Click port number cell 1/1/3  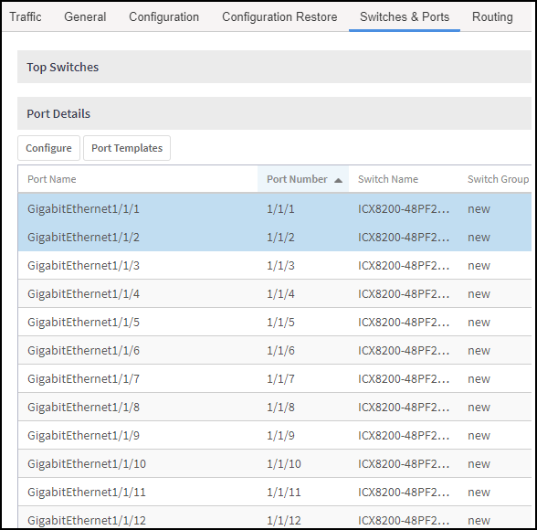tap(280, 266)
